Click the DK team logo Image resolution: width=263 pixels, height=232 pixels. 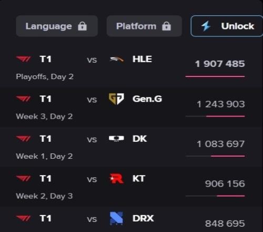(x=116, y=139)
